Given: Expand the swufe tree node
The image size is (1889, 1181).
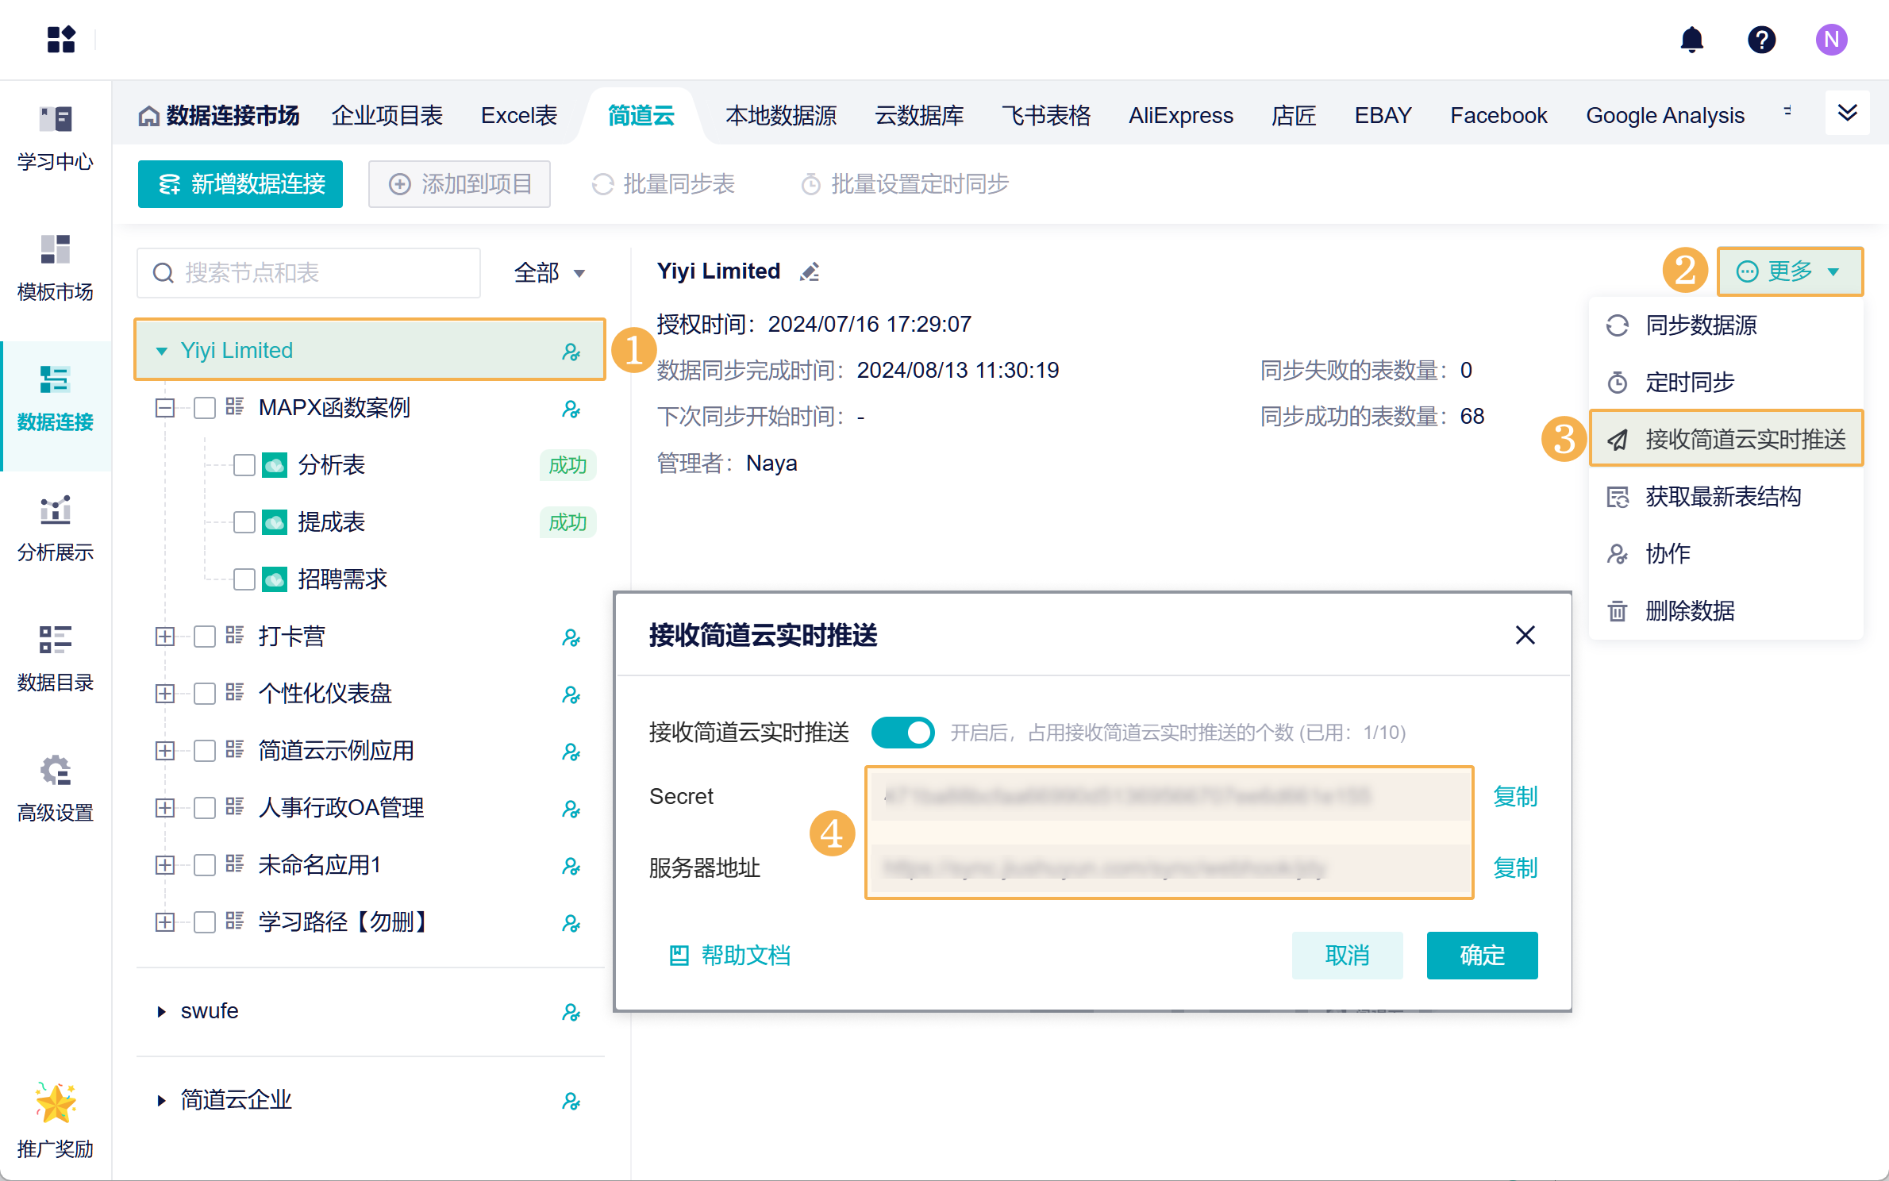Looking at the screenshot, I should coord(162,1012).
